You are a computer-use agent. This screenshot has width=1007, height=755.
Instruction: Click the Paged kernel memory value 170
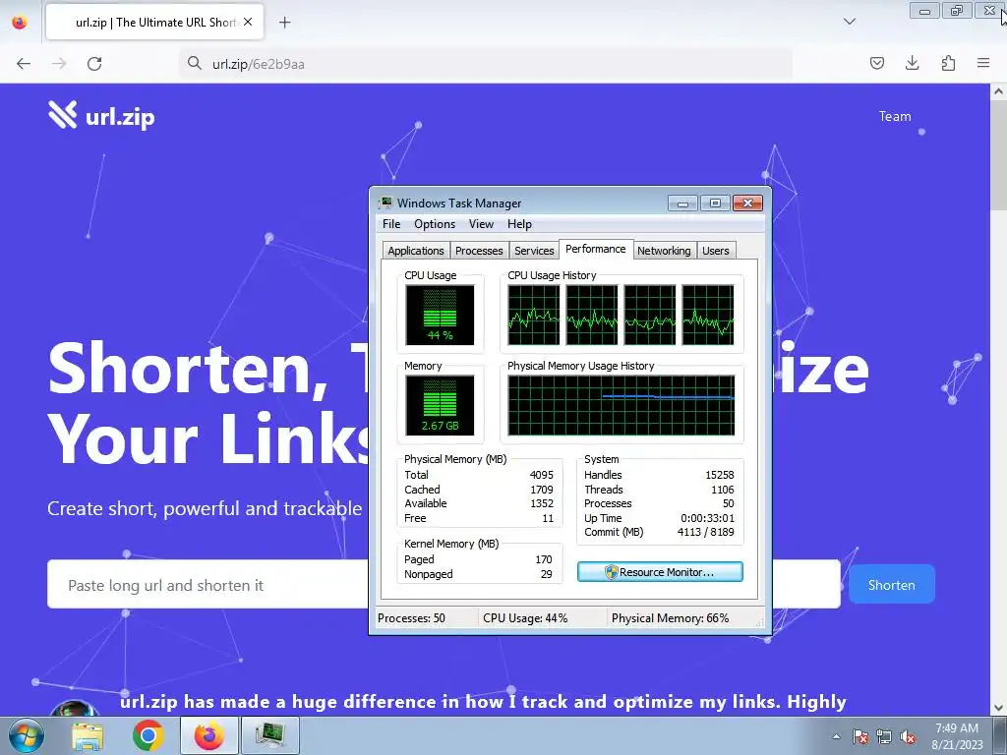[x=543, y=559]
